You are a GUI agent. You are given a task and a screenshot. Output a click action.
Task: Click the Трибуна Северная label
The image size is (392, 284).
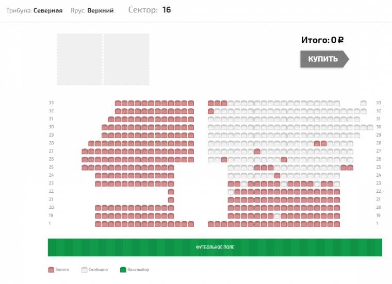coord(34,10)
